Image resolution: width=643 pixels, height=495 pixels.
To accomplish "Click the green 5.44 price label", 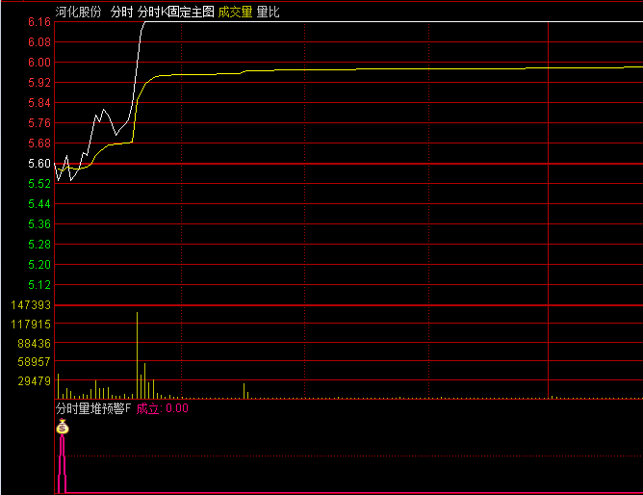I will (x=39, y=204).
